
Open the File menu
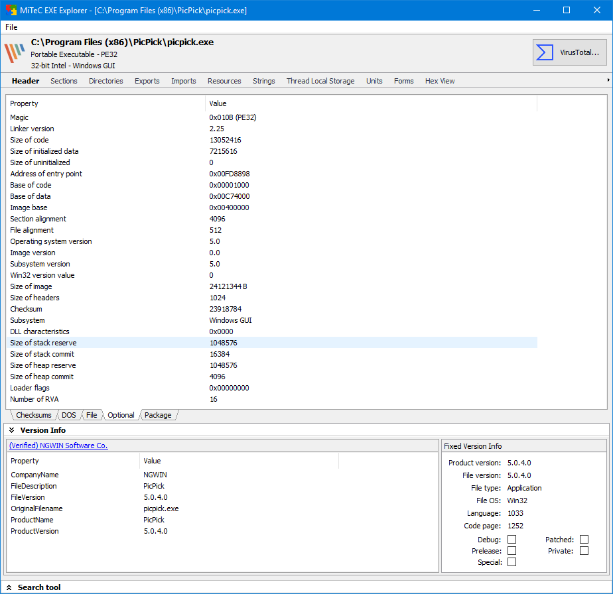tap(11, 27)
